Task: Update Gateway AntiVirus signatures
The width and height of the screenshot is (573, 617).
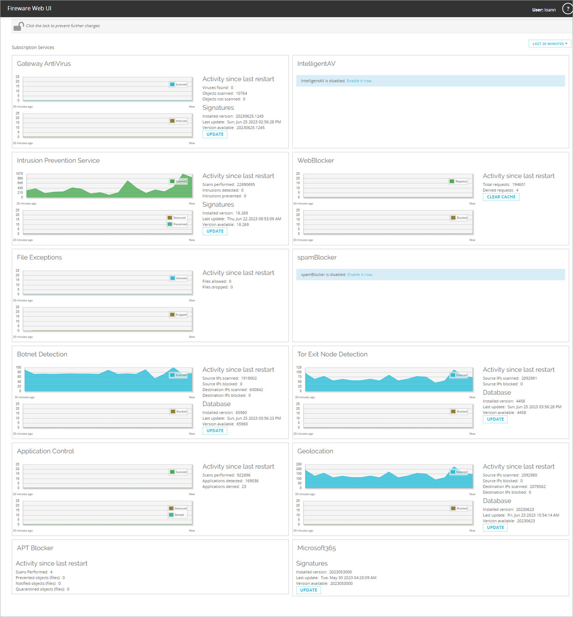Action: coord(215,135)
